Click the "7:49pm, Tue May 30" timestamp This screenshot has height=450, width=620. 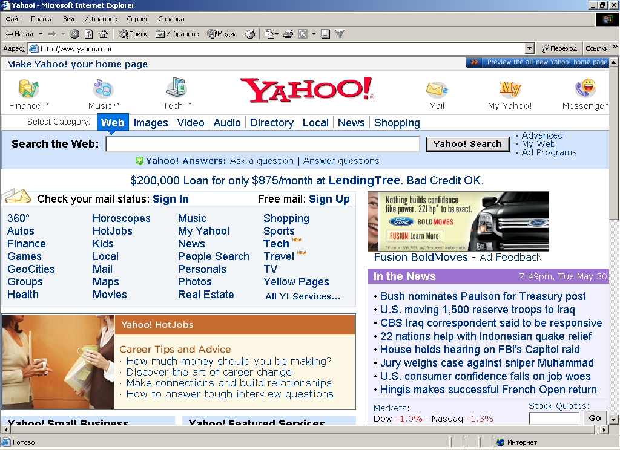point(562,276)
